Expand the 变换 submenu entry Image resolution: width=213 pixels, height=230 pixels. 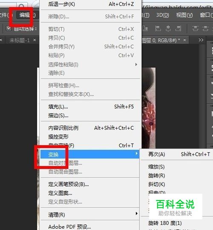89,154
